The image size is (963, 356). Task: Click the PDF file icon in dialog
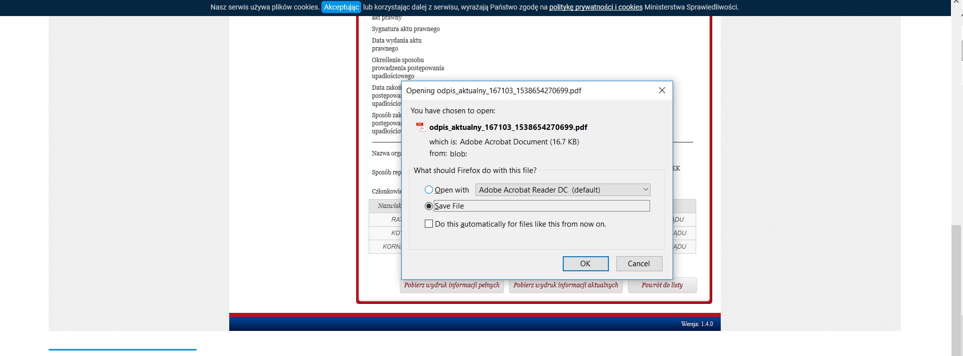tap(420, 127)
